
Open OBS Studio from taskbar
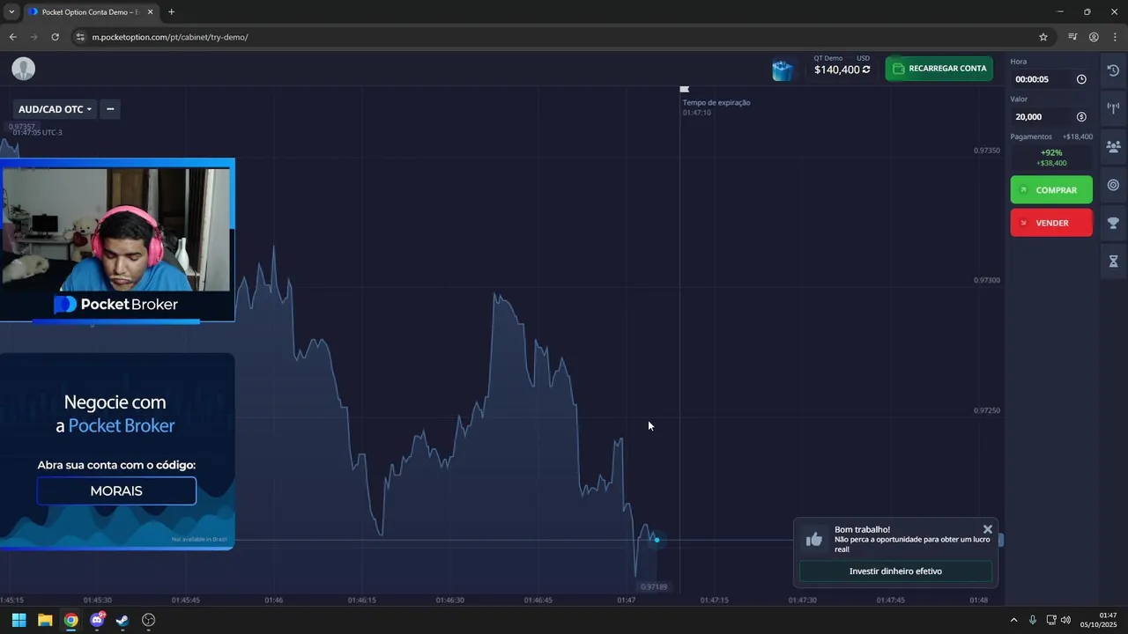[149, 620]
